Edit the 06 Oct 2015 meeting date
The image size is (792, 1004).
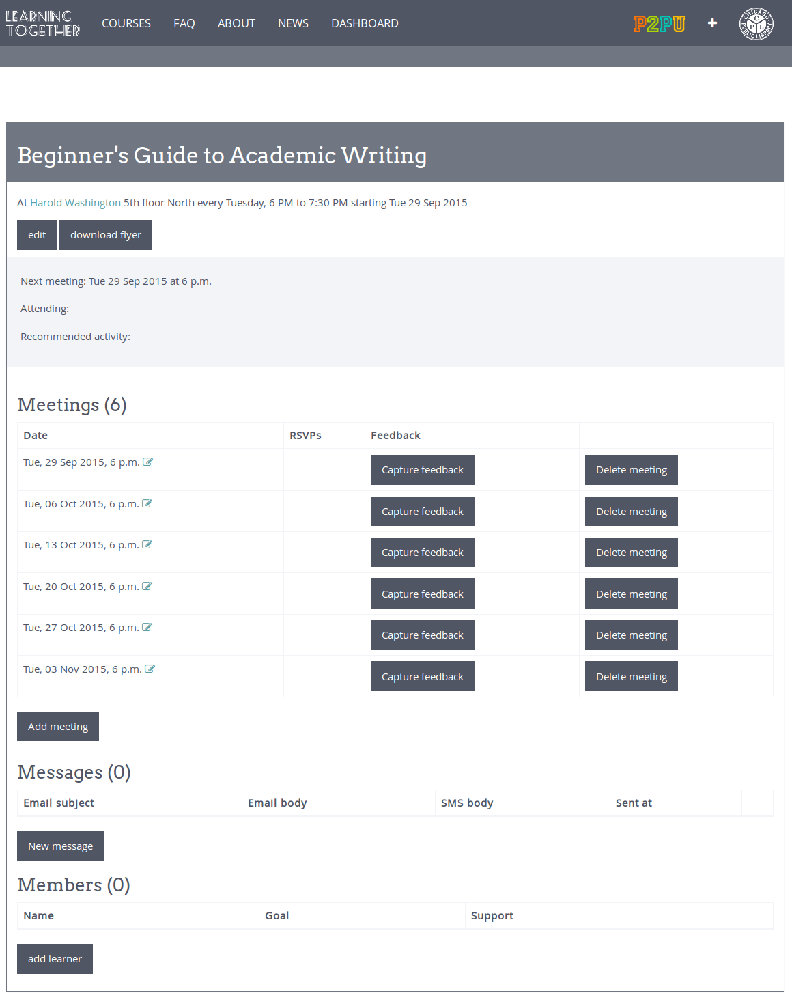click(147, 504)
